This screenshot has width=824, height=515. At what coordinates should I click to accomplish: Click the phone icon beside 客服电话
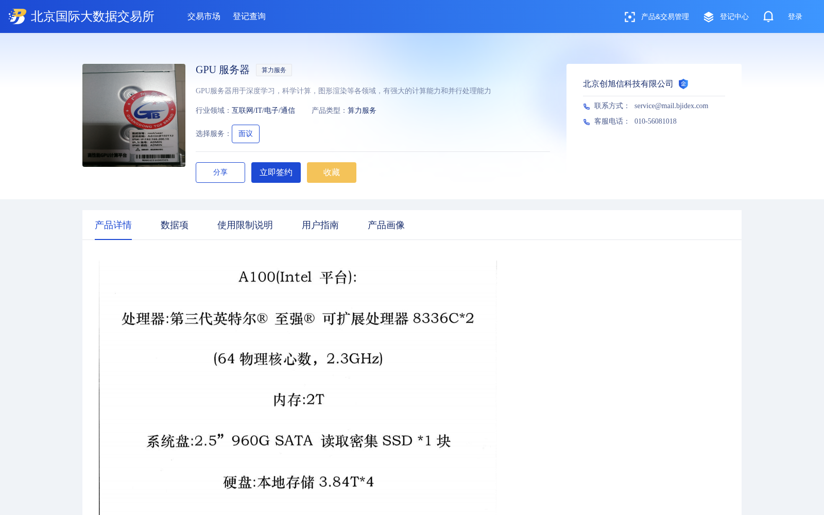[x=587, y=122]
